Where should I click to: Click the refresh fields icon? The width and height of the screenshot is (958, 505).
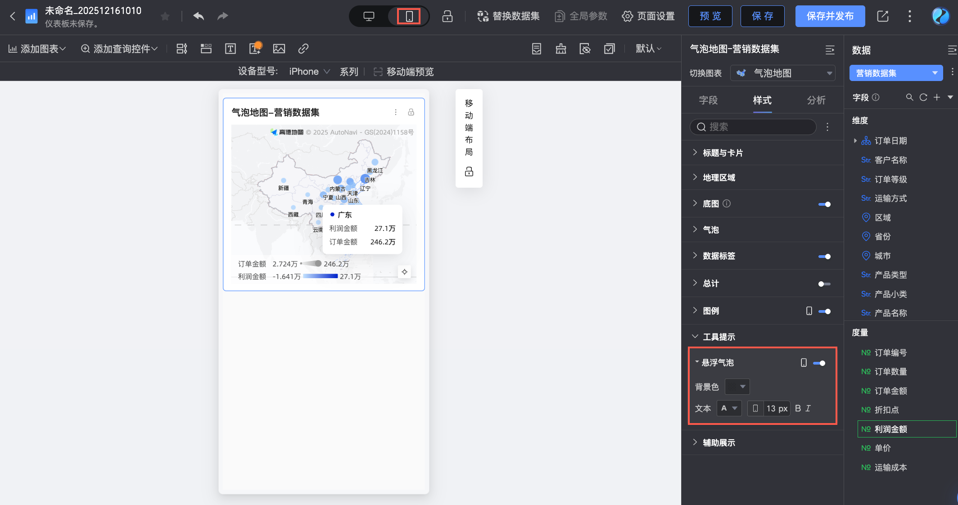tap(923, 97)
